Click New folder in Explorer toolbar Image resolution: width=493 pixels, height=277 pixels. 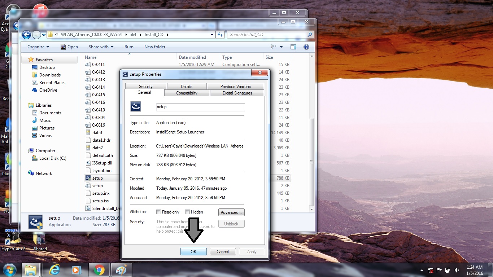point(155,47)
